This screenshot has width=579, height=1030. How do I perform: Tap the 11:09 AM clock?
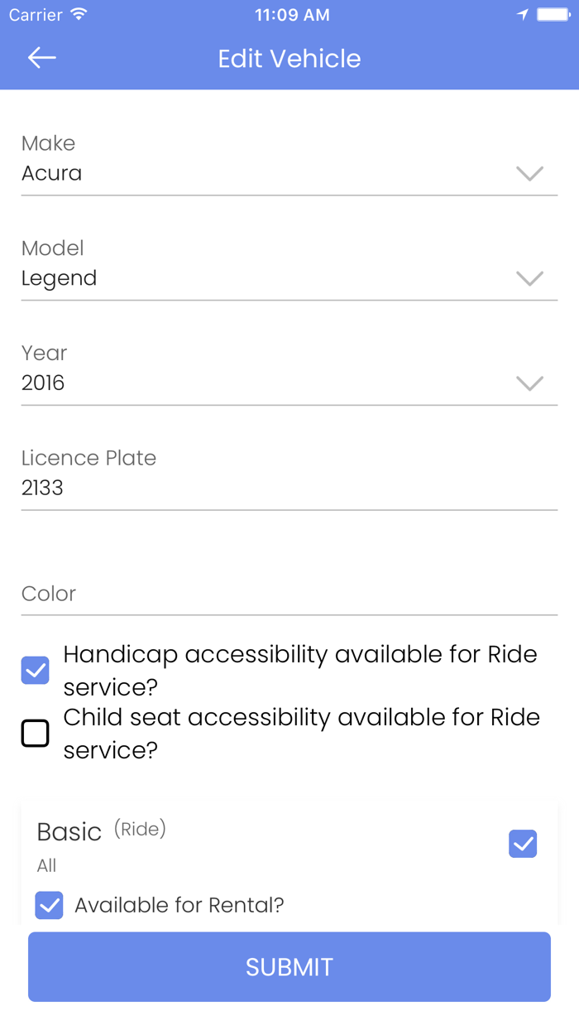click(x=292, y=15)
